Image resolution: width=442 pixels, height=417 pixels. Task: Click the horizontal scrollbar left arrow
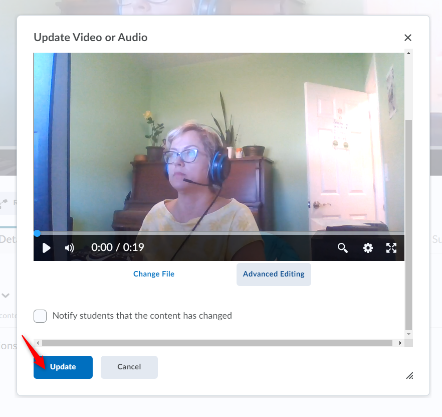coord(38,343)
